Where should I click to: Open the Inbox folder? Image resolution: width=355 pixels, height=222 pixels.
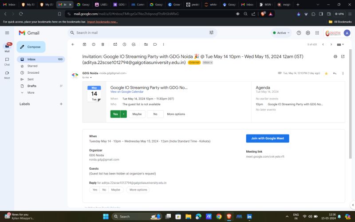[x=41, y=59]
